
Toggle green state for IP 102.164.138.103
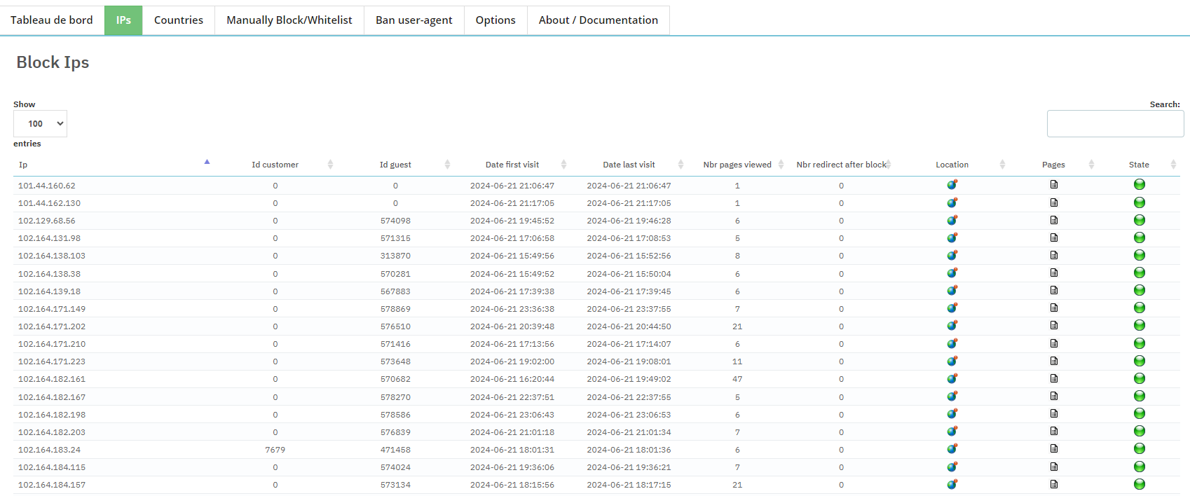point(1139,255)
